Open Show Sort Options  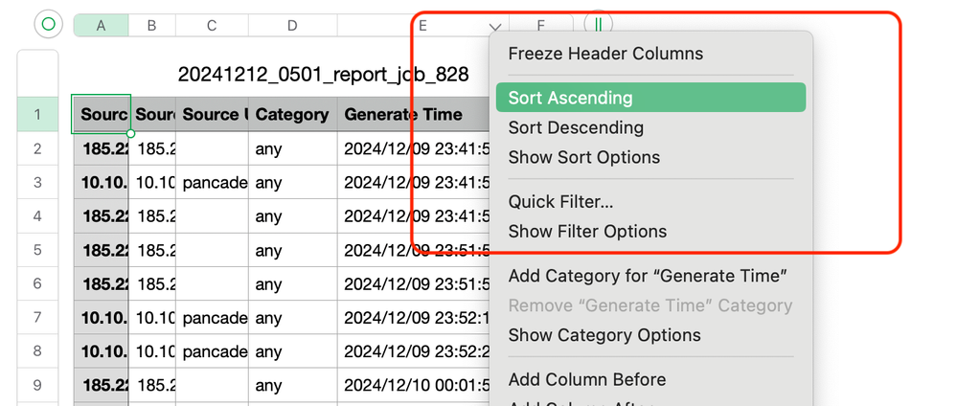point(583,157)
